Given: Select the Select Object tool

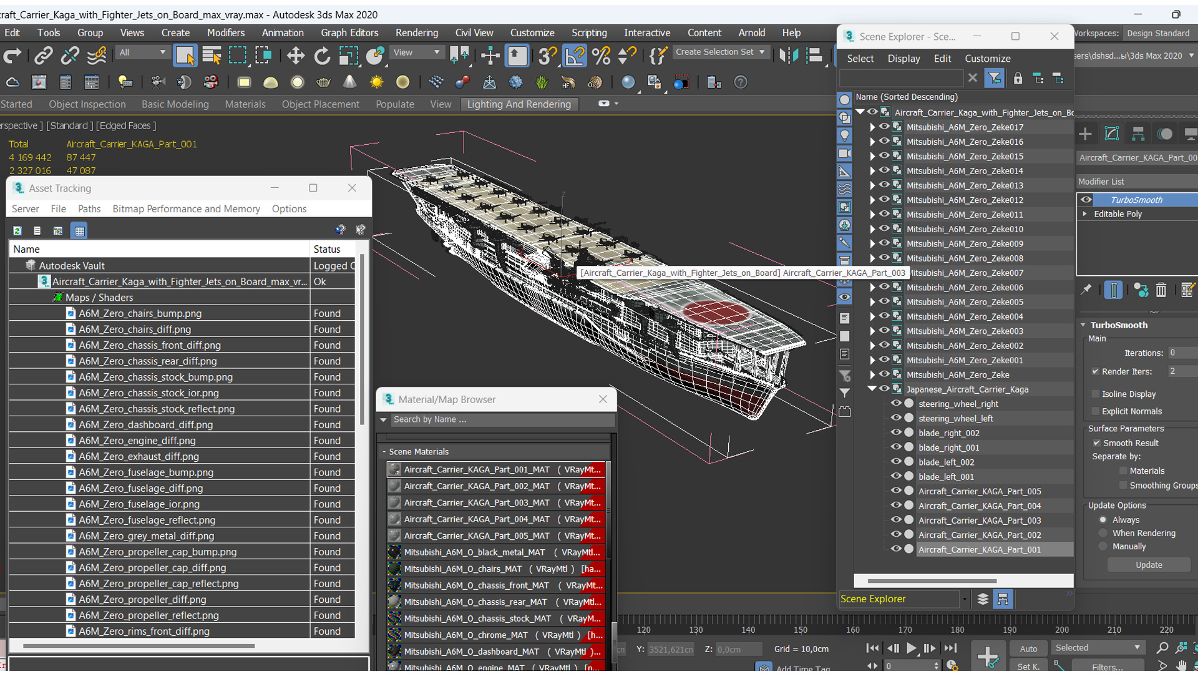Looking at the screenshot, I should (x=185, y=56).
